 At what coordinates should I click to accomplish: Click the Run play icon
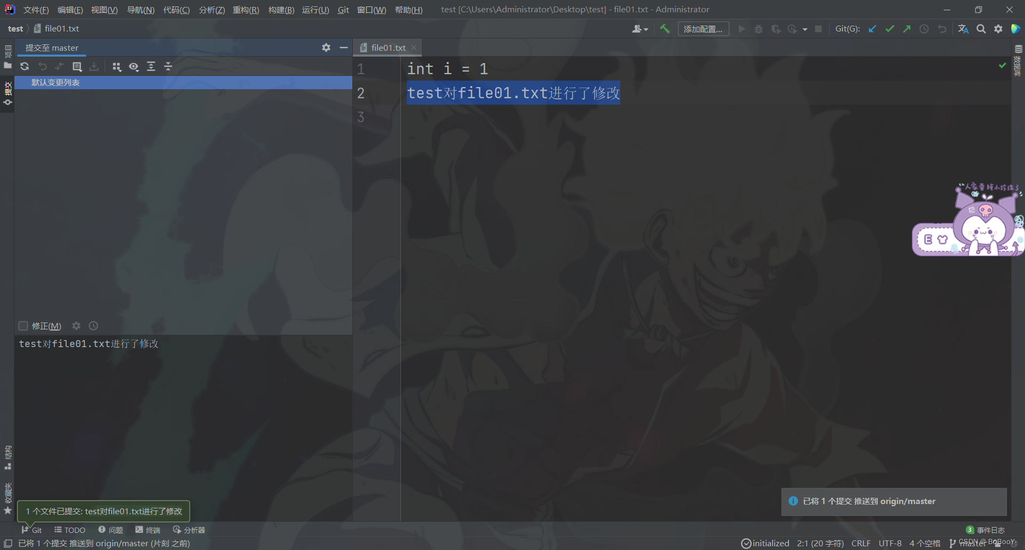point(742,29)
